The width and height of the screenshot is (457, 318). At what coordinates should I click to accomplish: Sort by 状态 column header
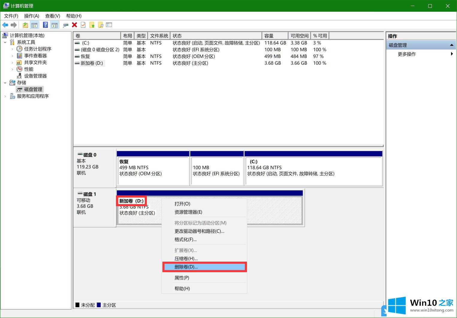pyautogui.click(x=216, y=36)
